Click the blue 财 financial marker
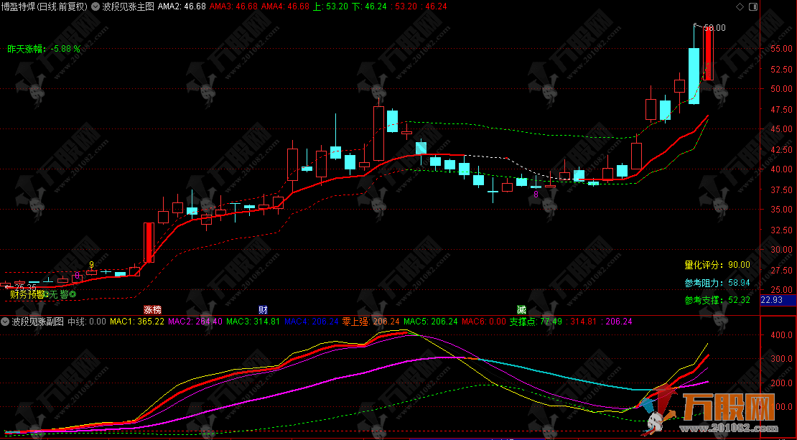Screen dimensions: 797x440 [x=263, y=309]
